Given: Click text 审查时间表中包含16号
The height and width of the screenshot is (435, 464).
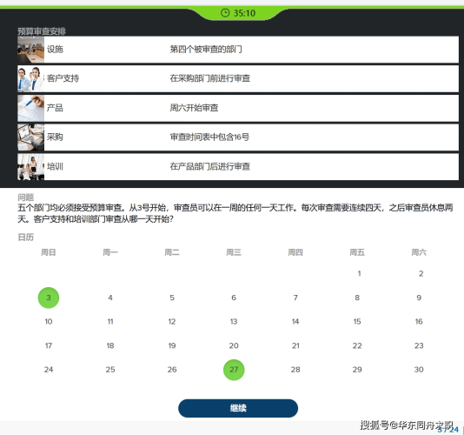Looking at the screenshot, I should coord(209,137).
